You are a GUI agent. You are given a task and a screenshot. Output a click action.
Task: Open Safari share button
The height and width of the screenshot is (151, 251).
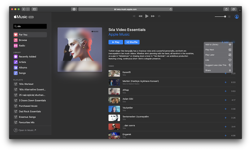click(226, 9)
